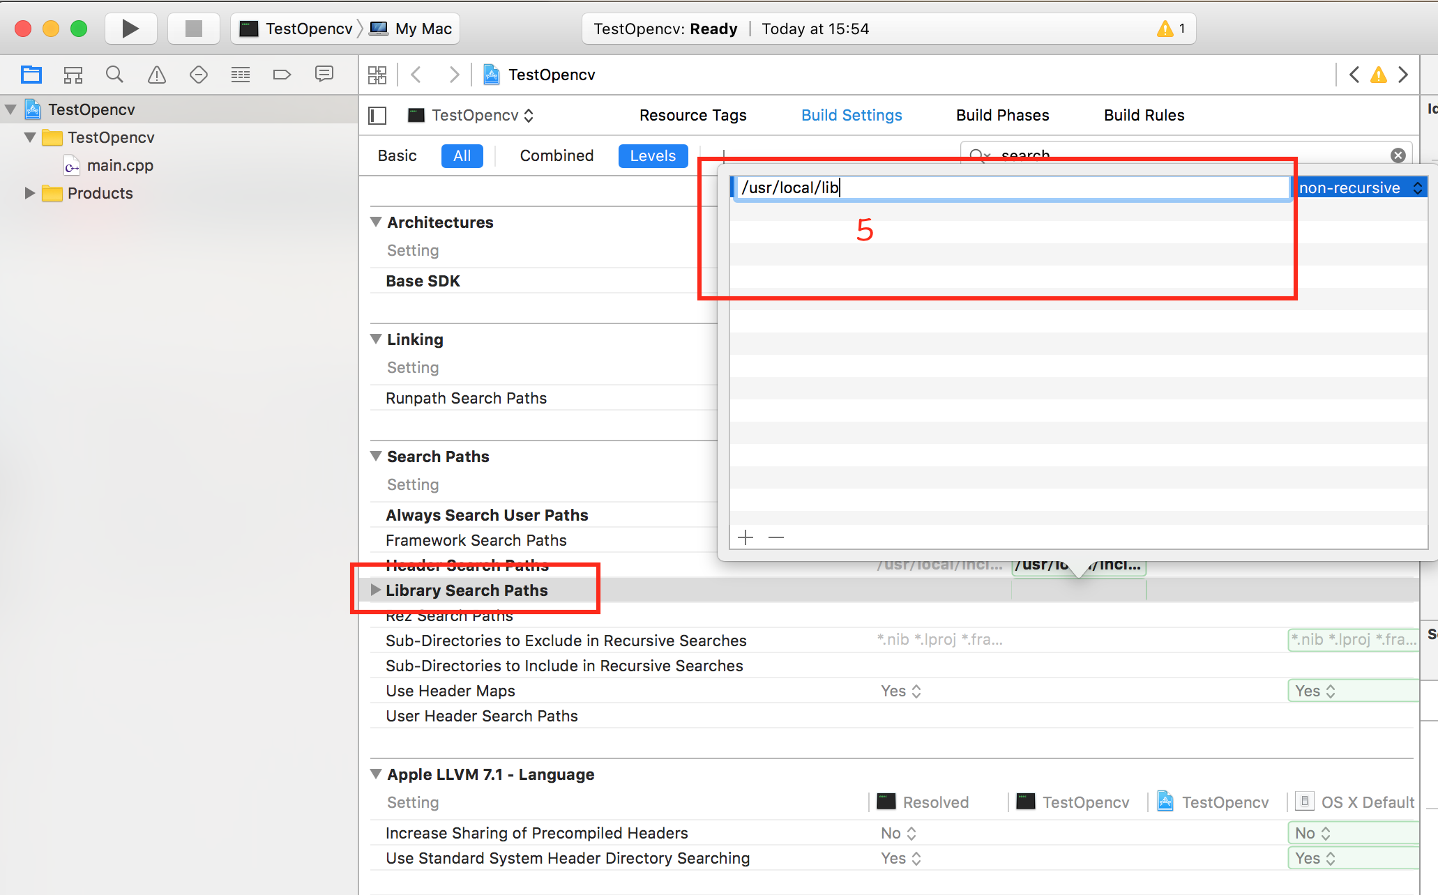Screen dimensions: 1438x895
Task: Go forward in editor history
Action: (454, 75)
